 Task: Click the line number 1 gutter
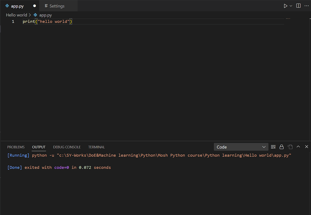13,21
